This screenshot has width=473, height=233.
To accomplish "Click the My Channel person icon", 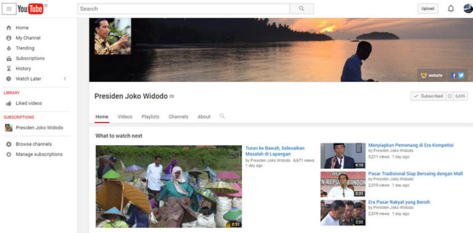I will (9, 38).
